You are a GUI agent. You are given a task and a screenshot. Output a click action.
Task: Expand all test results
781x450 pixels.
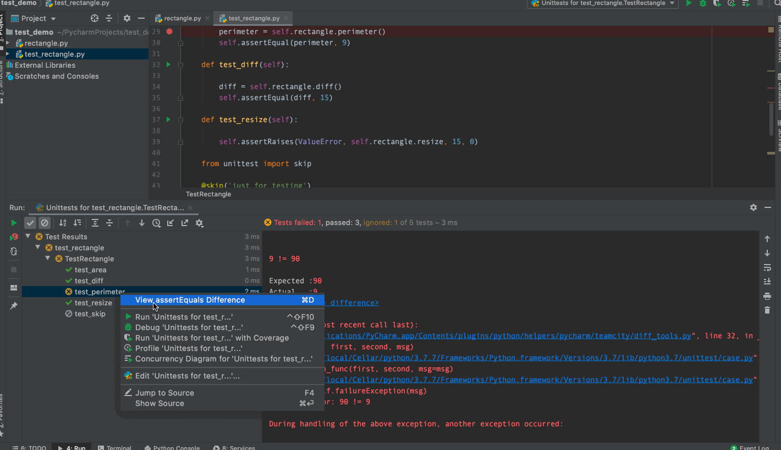click(95, 223)
